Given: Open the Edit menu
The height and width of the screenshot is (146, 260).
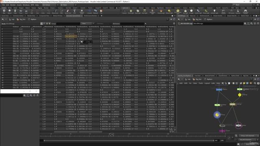Looking at the screenshot, I should (7, 5).
